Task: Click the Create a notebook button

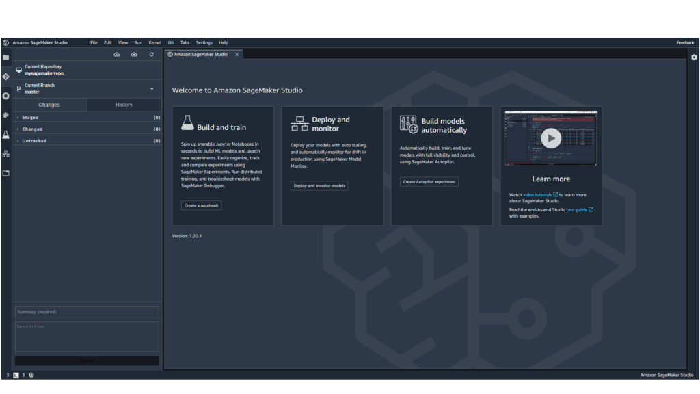Action: [x=202, y=205]
